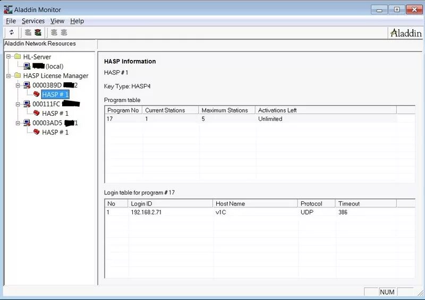The height and width of the screenshot is (300, 425).
Task: Click the host name v1C
Action: (220, 212)
